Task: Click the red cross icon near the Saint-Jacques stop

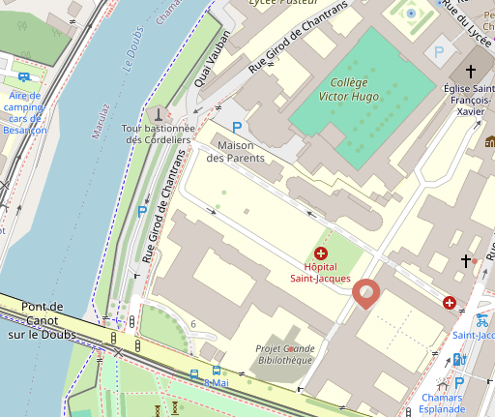Action: [450, 303]
